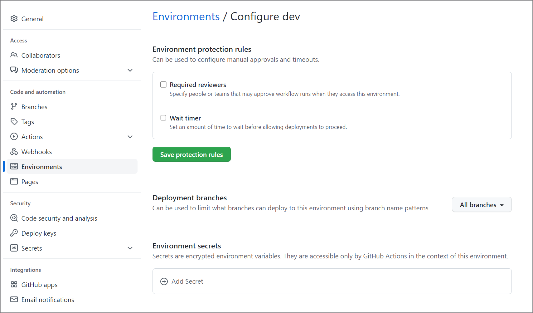Open the All branches dropdown

point(481,204)
